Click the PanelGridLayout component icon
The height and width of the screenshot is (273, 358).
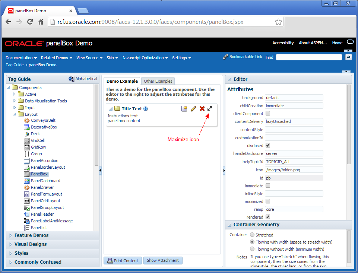pos(27,201)
